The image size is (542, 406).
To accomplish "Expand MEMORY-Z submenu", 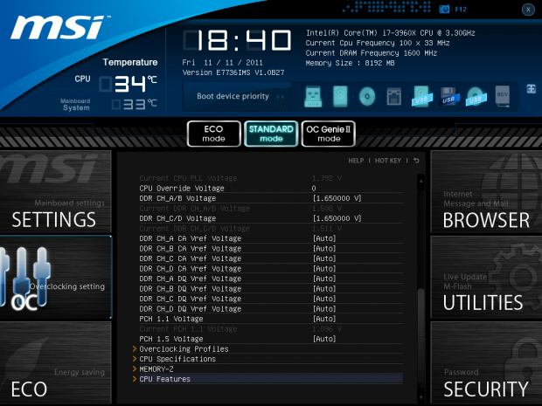I will click(x=156, y=368).
